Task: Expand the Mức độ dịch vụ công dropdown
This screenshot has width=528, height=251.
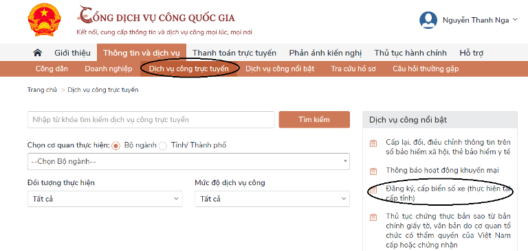Action: coord(272,199)
